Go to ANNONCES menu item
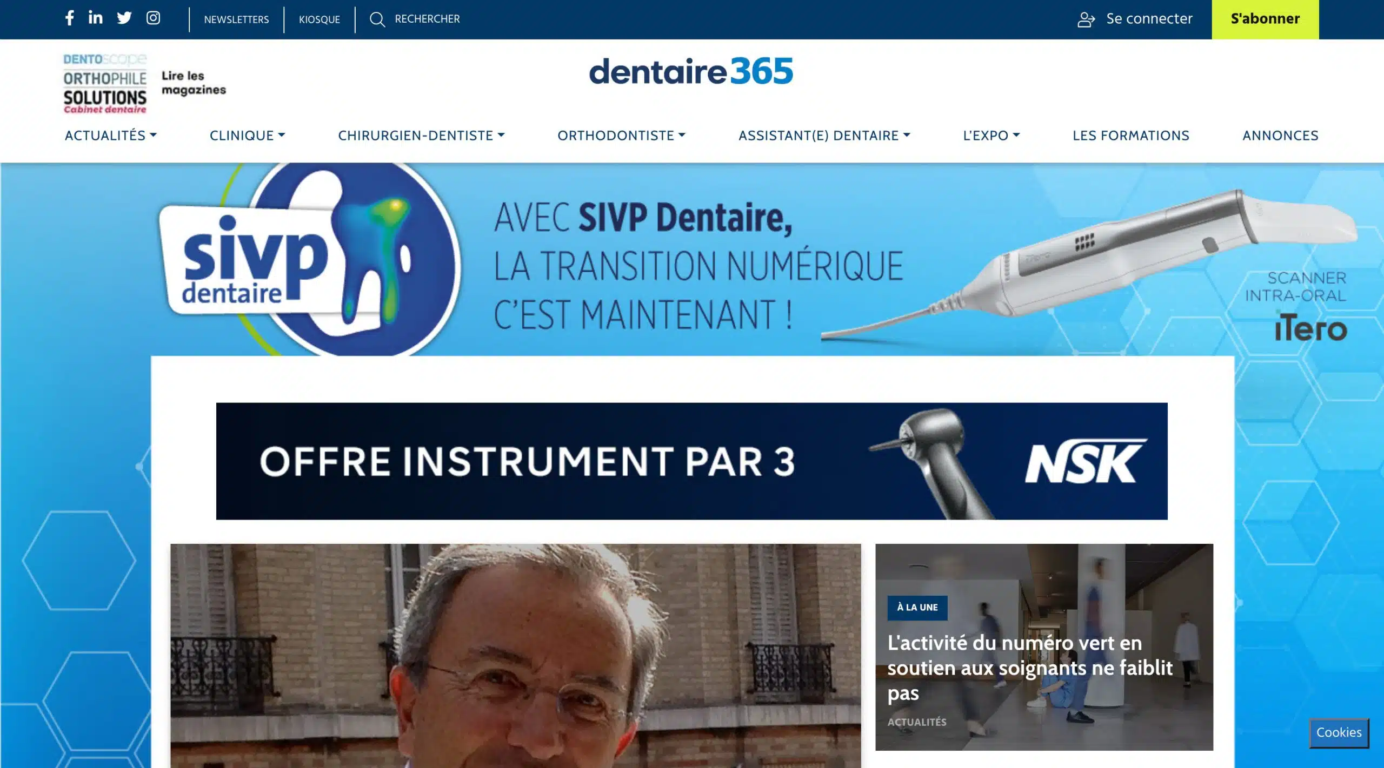The image size is (1384, 768). click(x=1280, y=136)
